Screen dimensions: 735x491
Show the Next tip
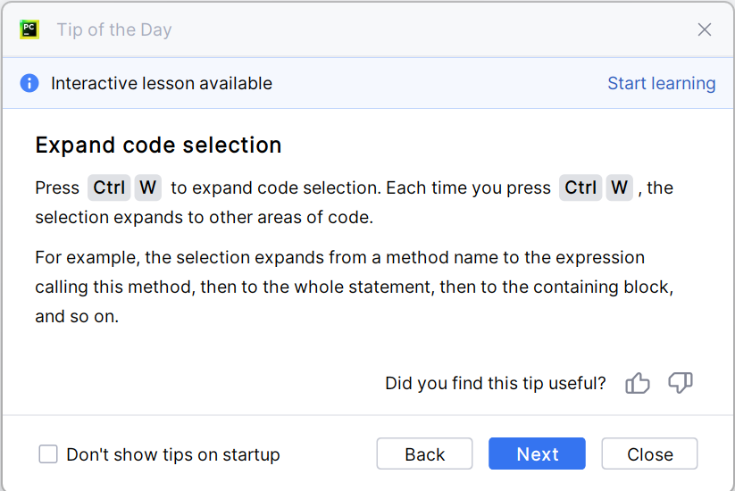(x=537, y=454)
